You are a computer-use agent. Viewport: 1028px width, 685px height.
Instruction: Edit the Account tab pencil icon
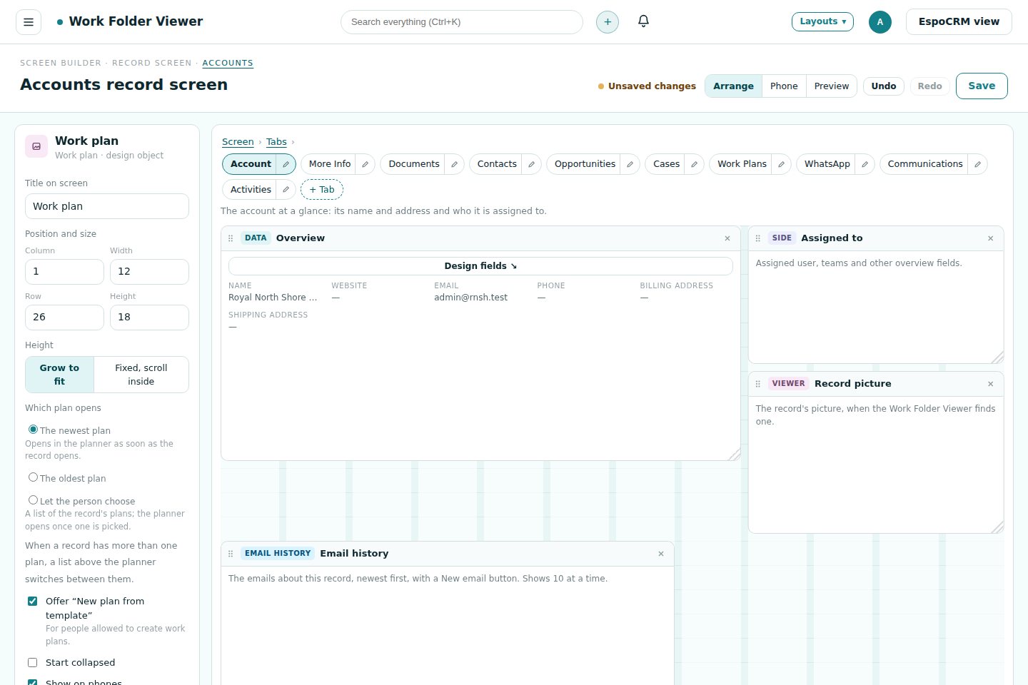[x=286, y=164]
